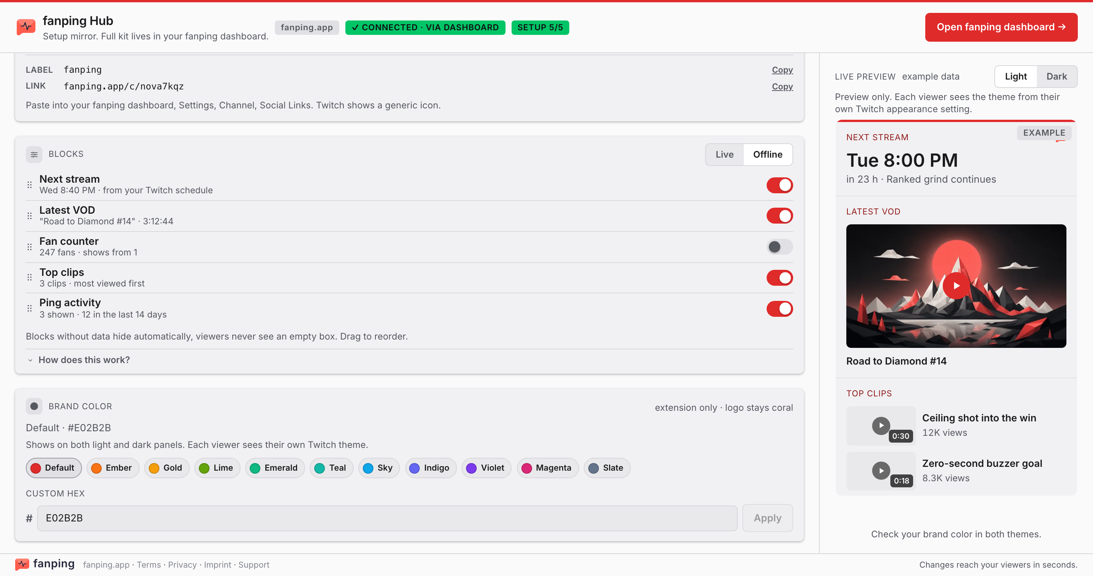Pick the Gold brand color

[166, 468]
